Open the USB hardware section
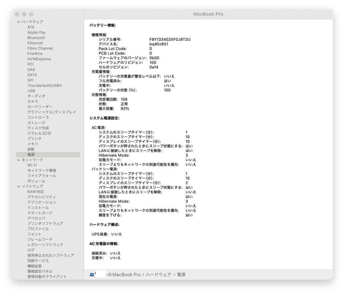Image resolution: width=345 pixels, height=295 pixels. coord(31,91)
